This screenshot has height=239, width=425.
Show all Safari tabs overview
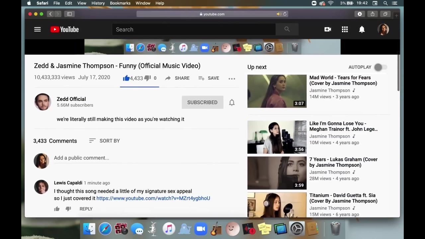click(385, 14)
